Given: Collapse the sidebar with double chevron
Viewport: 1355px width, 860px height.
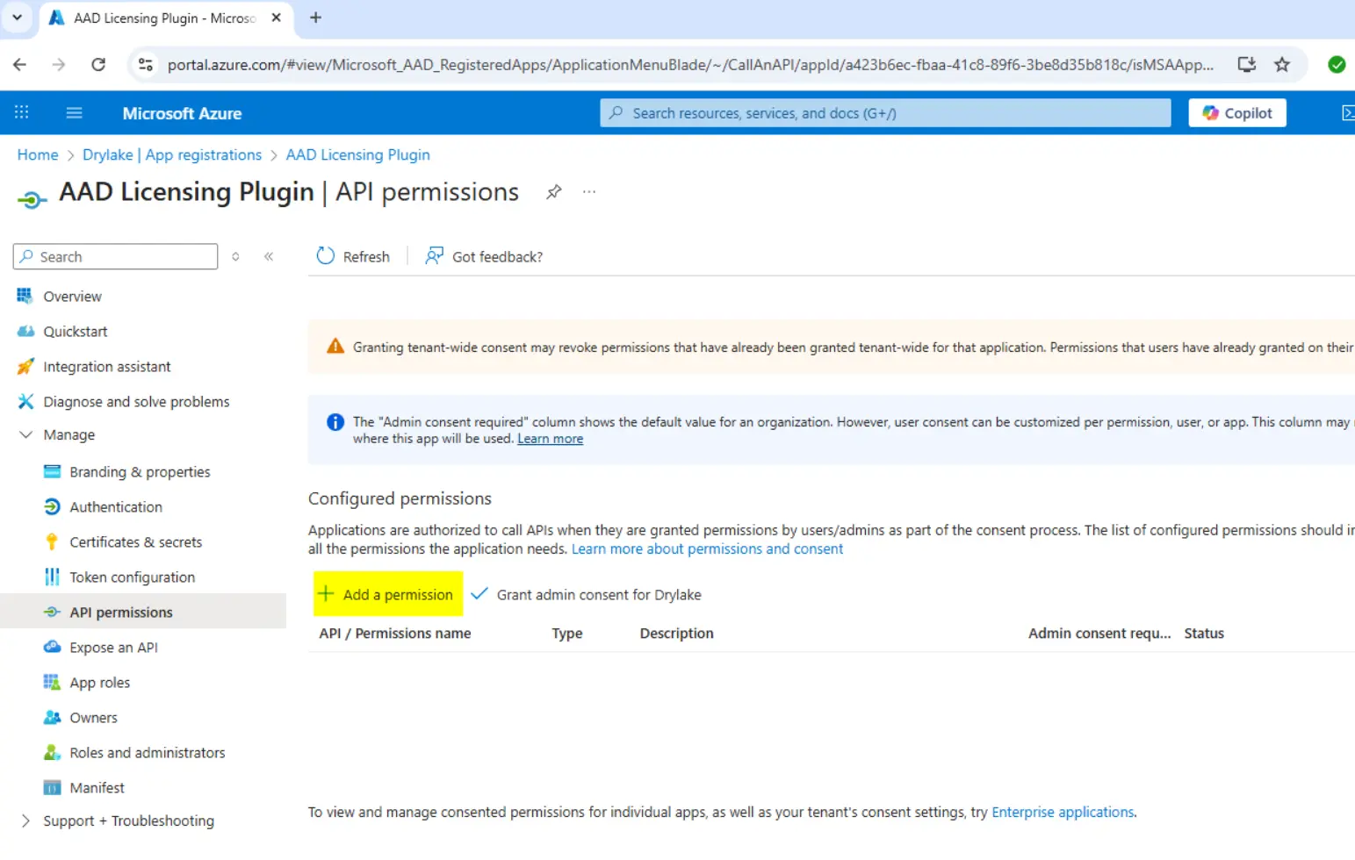Looking at the screenshot, I should pyautogui.click(x=269, y=256).
